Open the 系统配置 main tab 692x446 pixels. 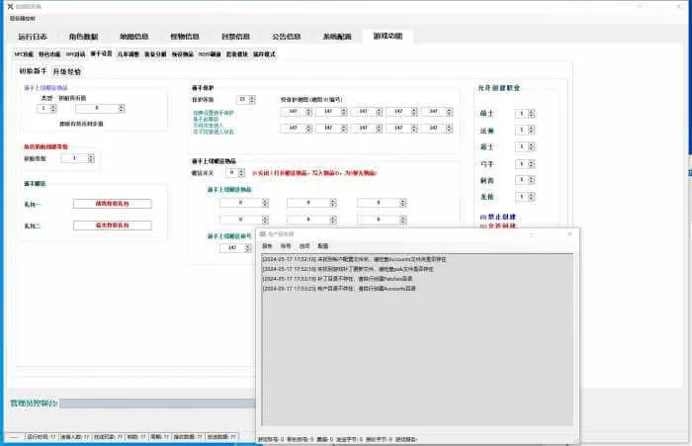point(337,37)
